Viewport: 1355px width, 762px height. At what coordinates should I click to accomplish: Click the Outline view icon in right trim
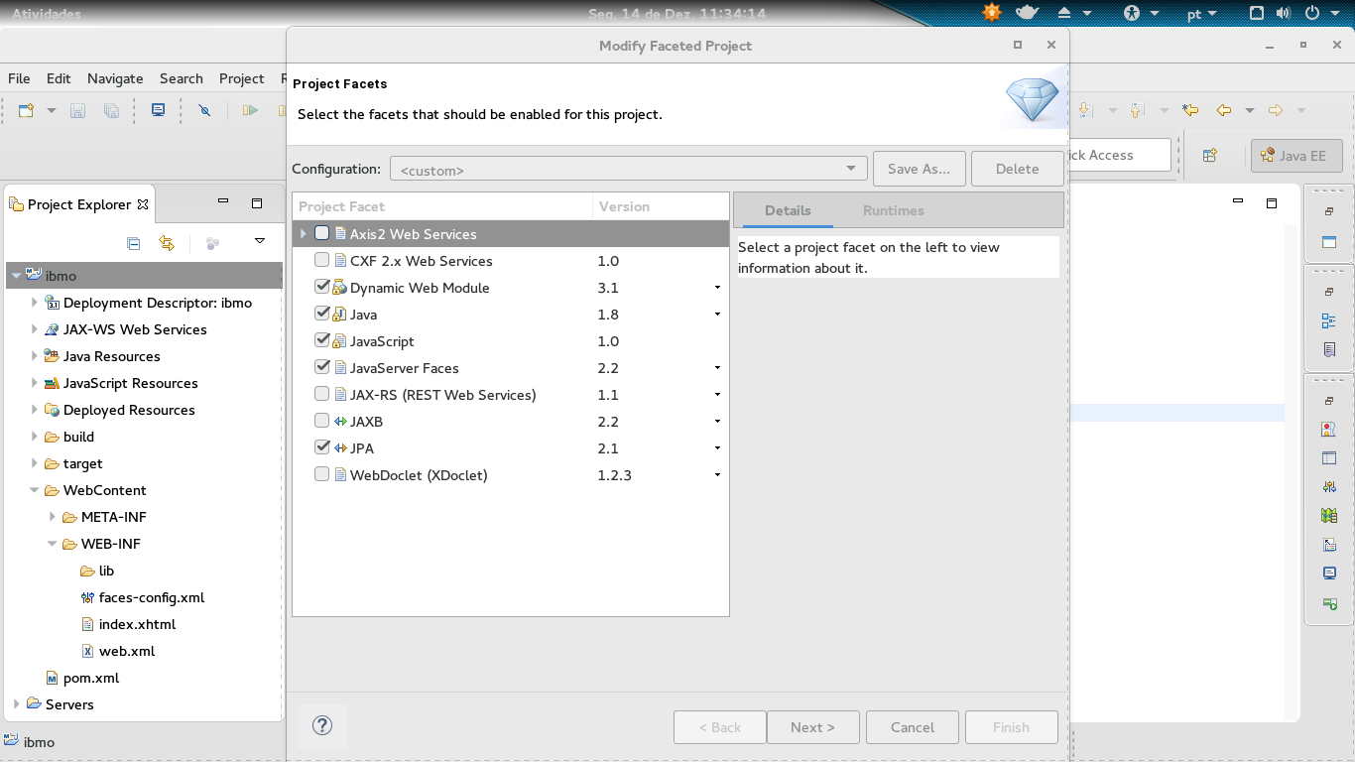coord(1329,320)
